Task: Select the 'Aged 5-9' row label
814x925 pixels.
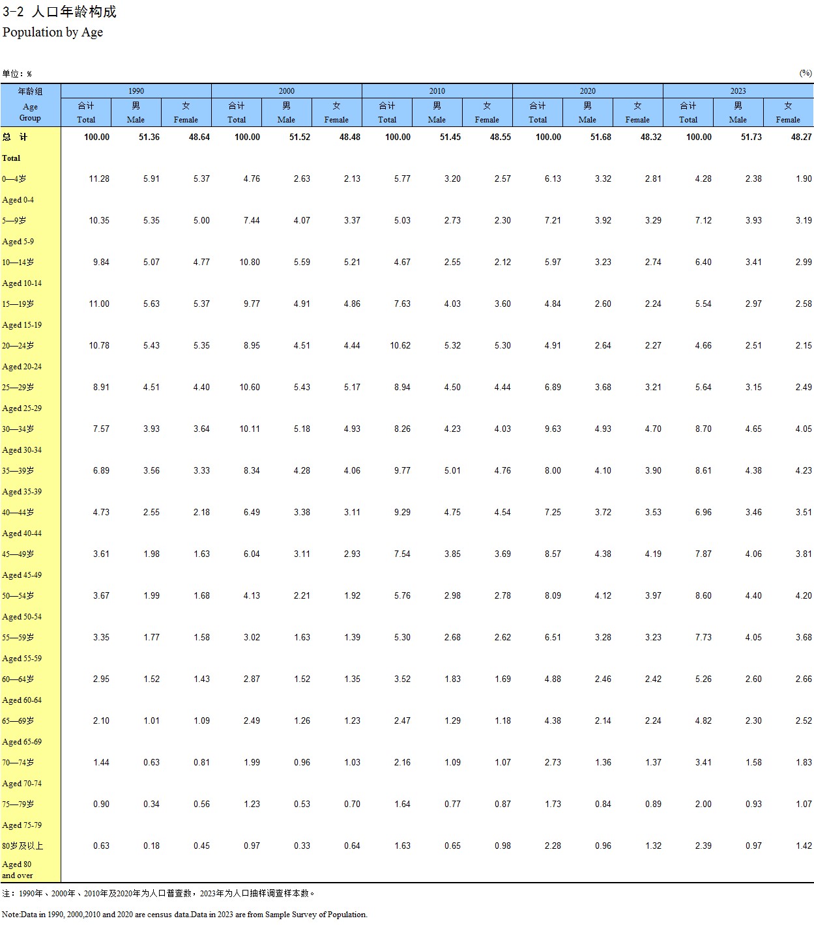Action: click(x=18, y=241)
